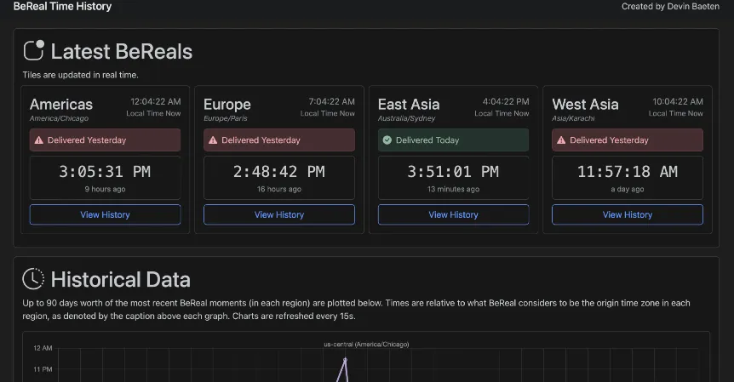The width and height of the screenshot is (734, 382).
Task: Click the America/Chicago timezone label
Action: click(59, 118)
